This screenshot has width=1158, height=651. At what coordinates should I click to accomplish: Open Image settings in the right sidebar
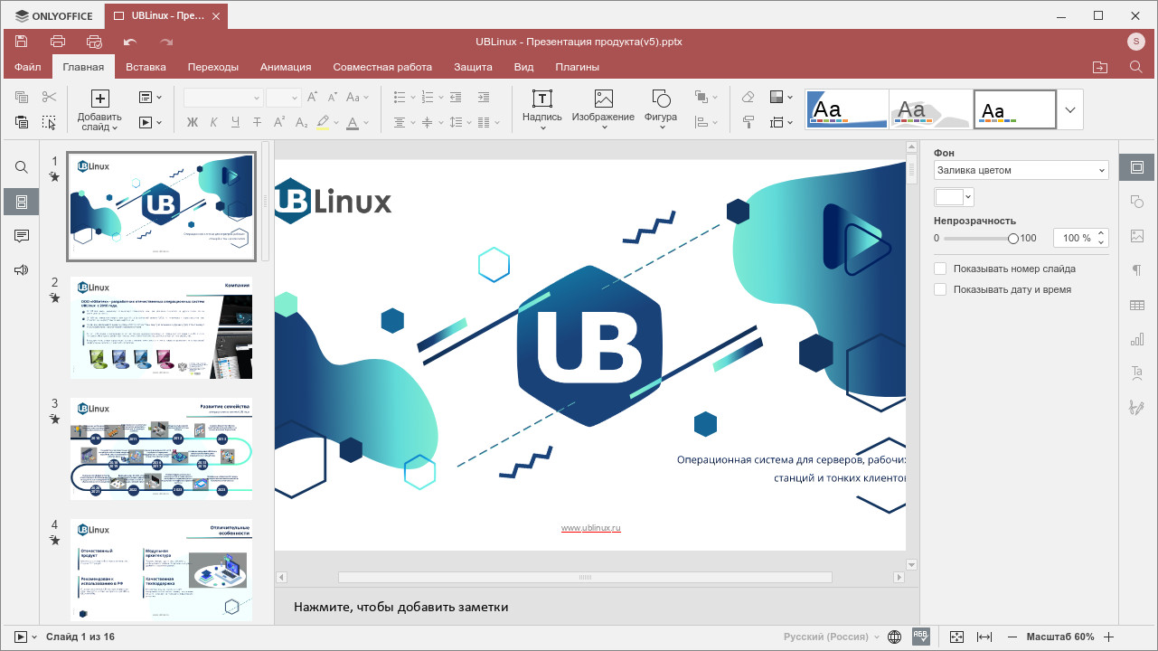1137,236
